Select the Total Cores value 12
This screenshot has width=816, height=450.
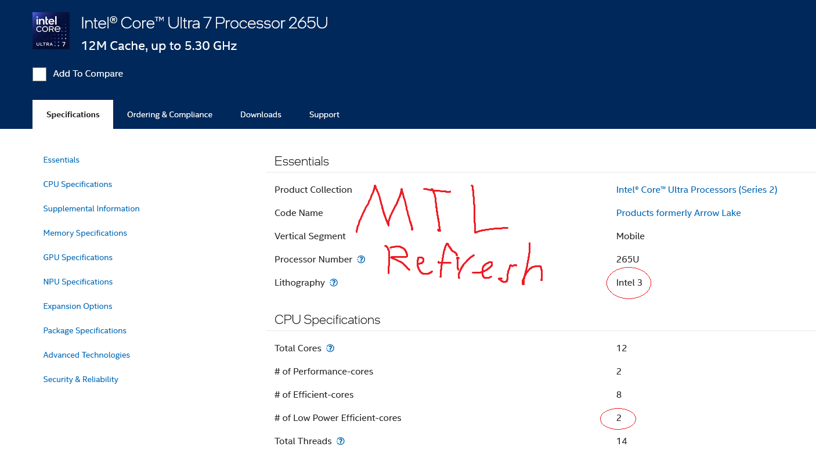(x=622, y=348)
